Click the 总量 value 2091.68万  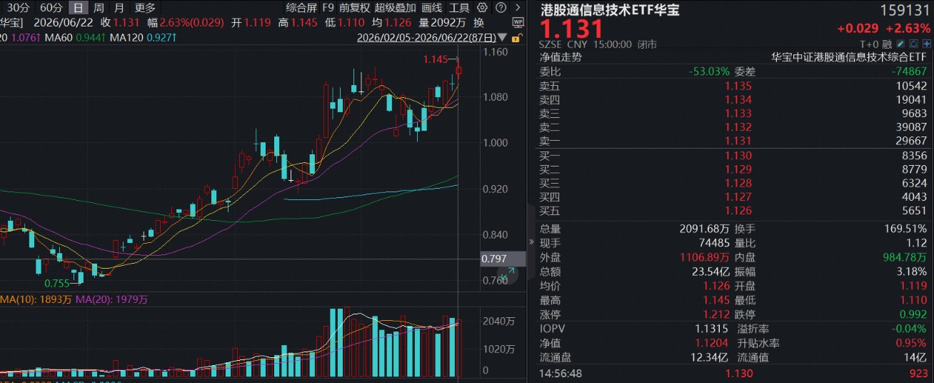click(705, 229)
